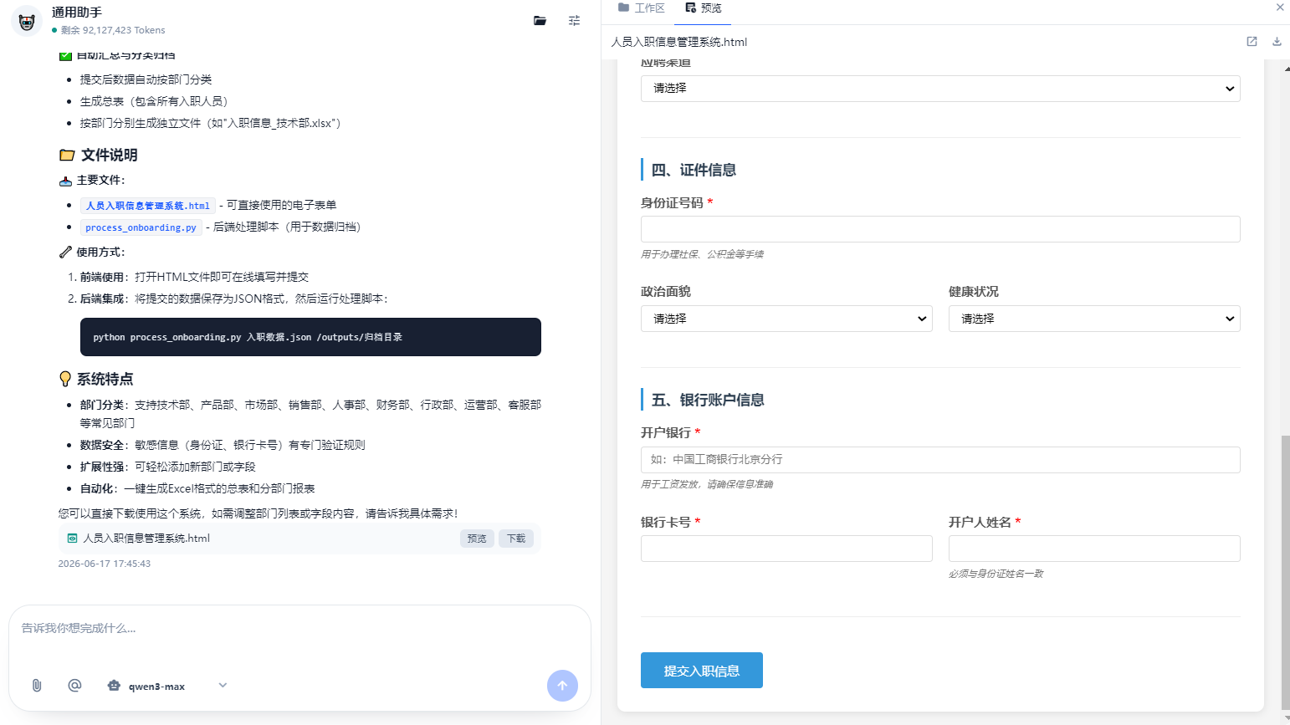The width and height of the screenshot is (1290, 725).
Task: Click the 提交入职信息 button
Action: pyautogui.click(x=702, y=671)
